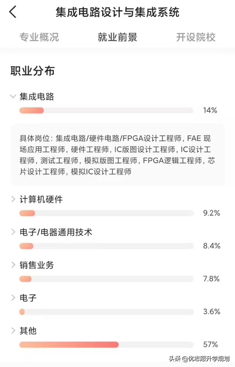Expand the 销售业务 category chevron

(x=13, y=265)
